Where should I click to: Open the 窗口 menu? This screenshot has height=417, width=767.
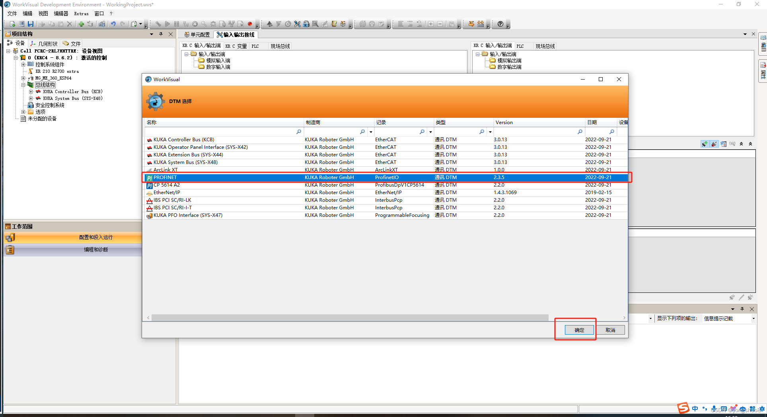click(x=99, y=14)
